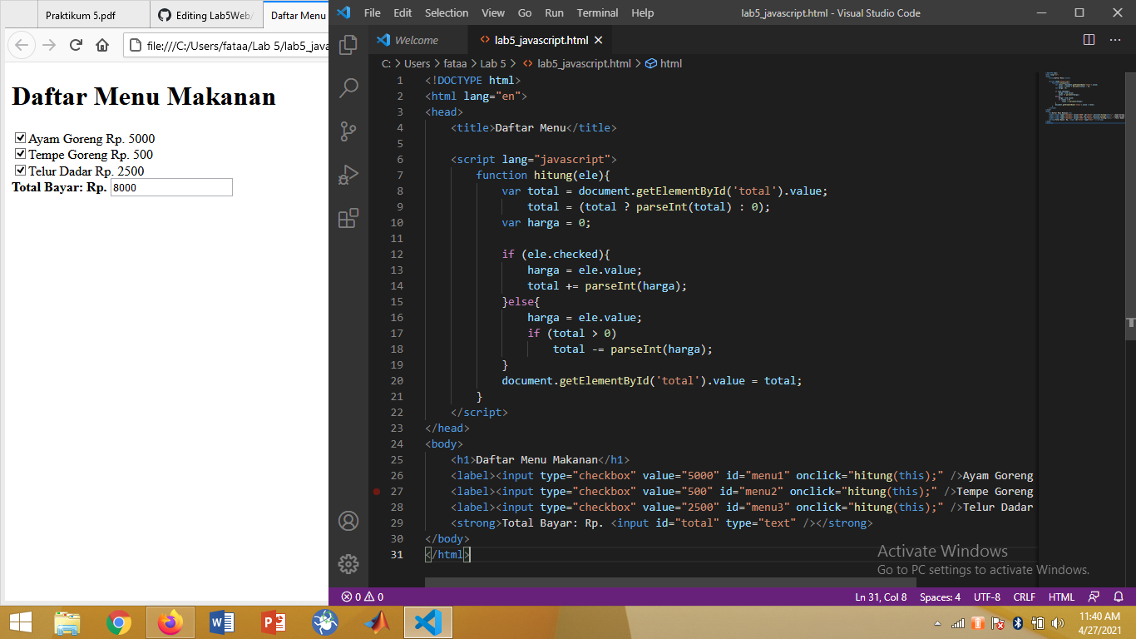Uncheck the Telur Dadar Rp. 2500 checkbox
This screenshot has width=1136, height=639.
click(x=18, y=170)
